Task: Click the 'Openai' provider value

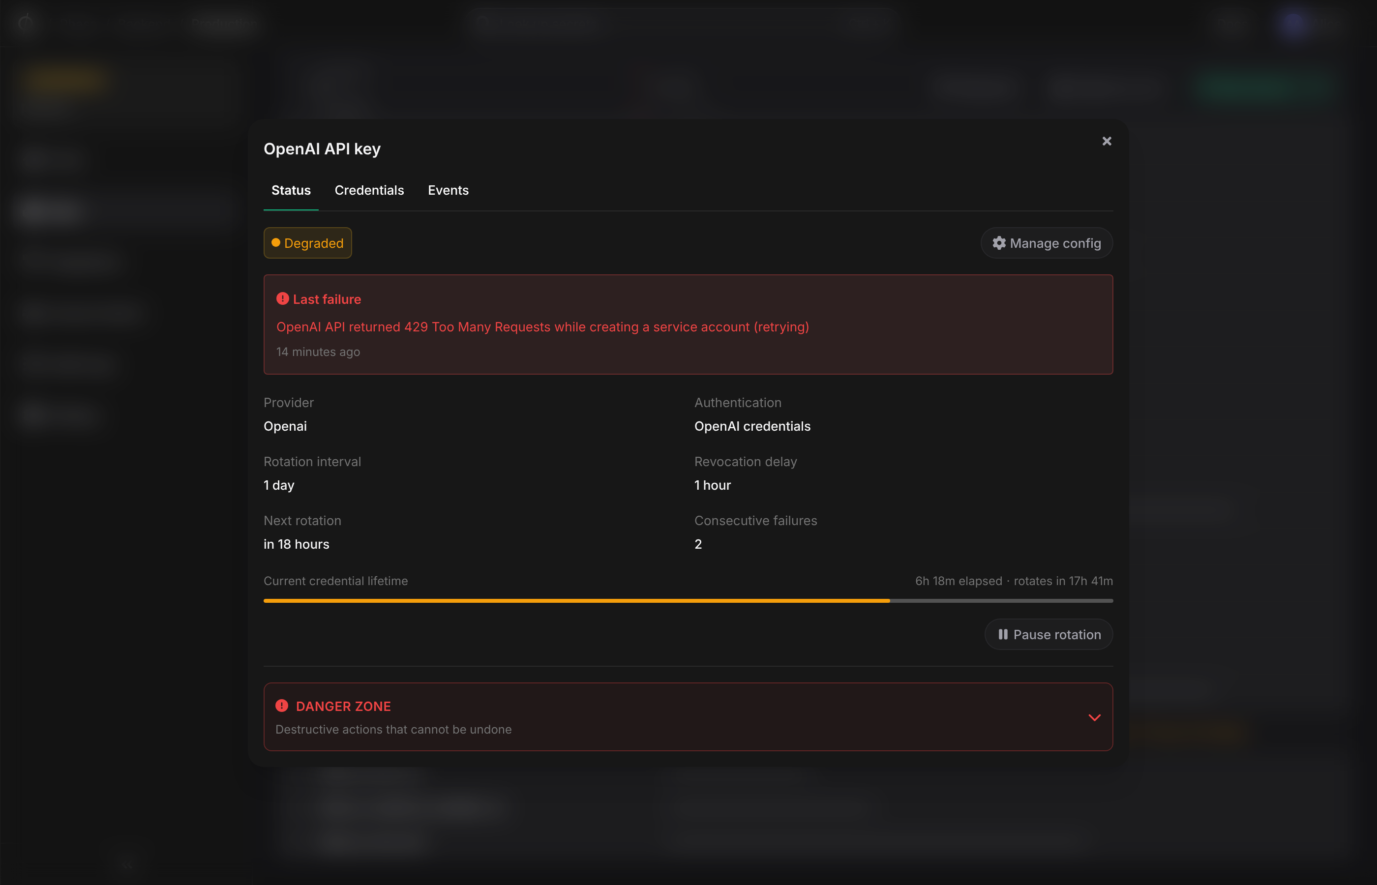Action: (x=285, y=426)
